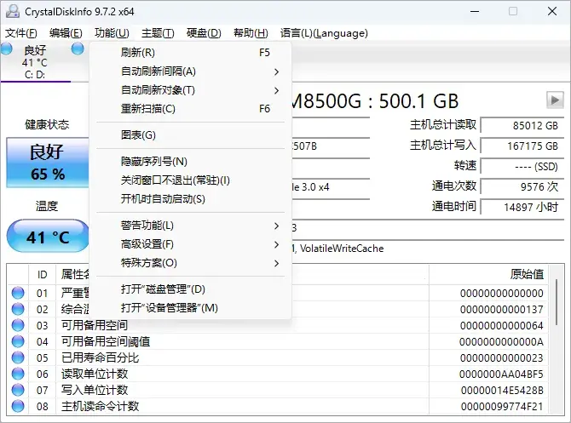Viewport: 571px width, 423px height.
Task: Select the 可用备用空间阈值 attribute row
Action: coord(278,341)
